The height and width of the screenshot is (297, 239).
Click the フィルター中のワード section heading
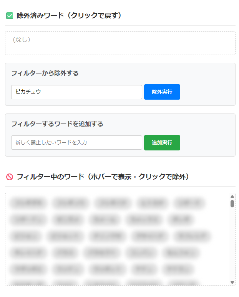click(x=103, y=177)
